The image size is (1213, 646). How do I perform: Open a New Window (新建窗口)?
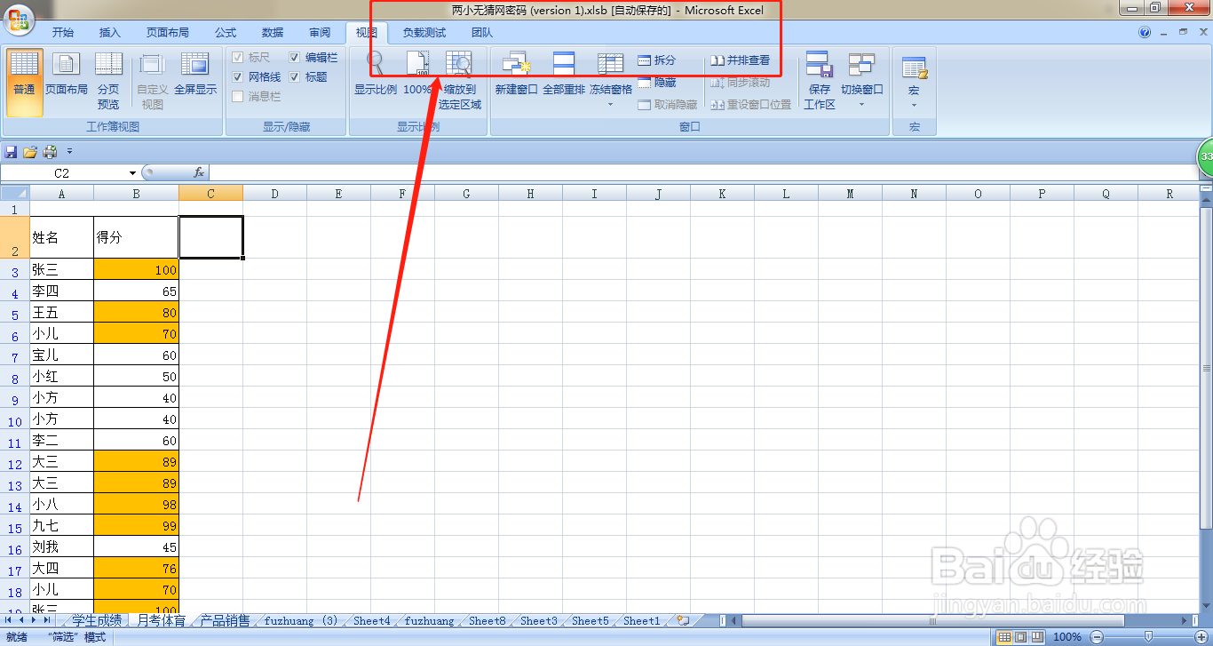516,75
